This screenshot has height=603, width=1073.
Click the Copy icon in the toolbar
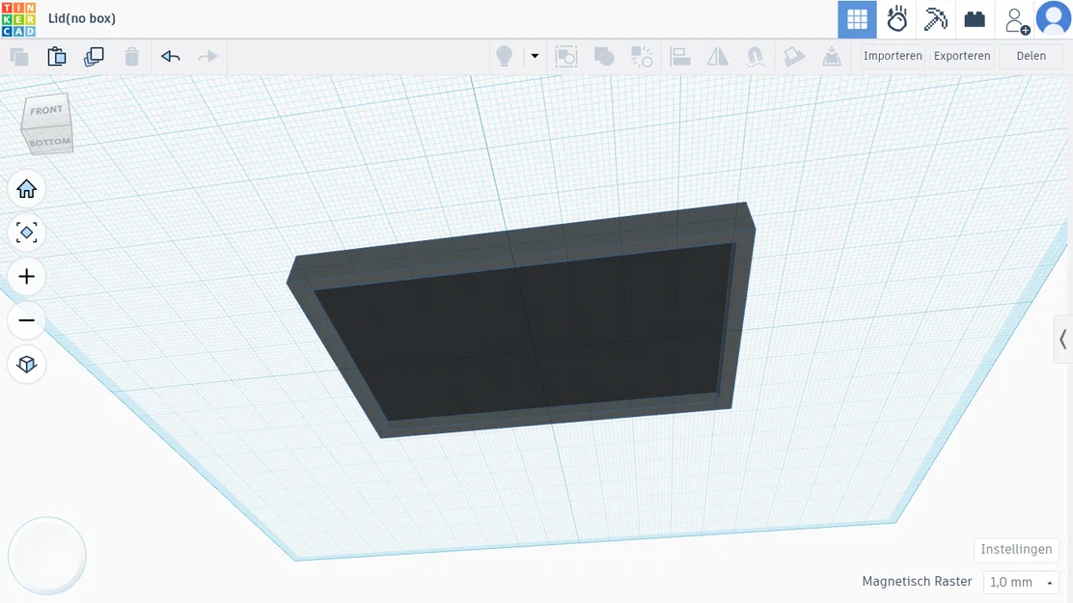[x=19, y=57]
